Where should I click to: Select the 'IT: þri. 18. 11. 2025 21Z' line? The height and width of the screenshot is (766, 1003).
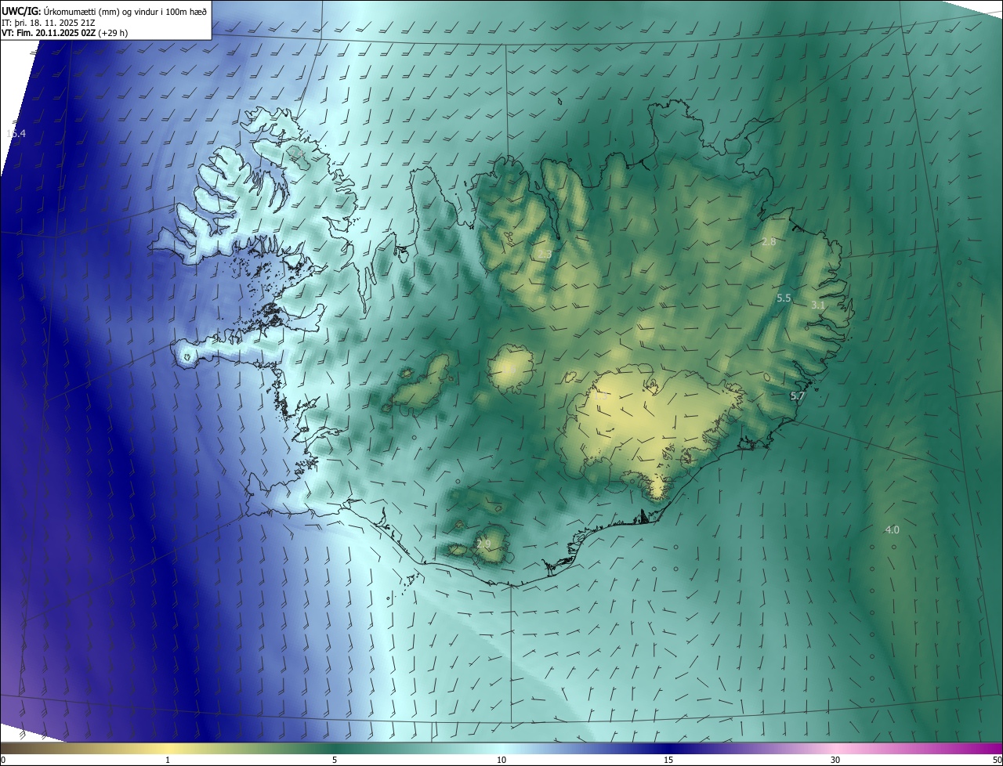(49, 22)
